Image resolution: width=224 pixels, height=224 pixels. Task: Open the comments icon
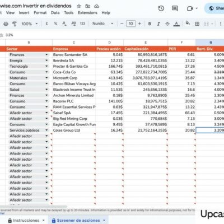coord(175,8)
